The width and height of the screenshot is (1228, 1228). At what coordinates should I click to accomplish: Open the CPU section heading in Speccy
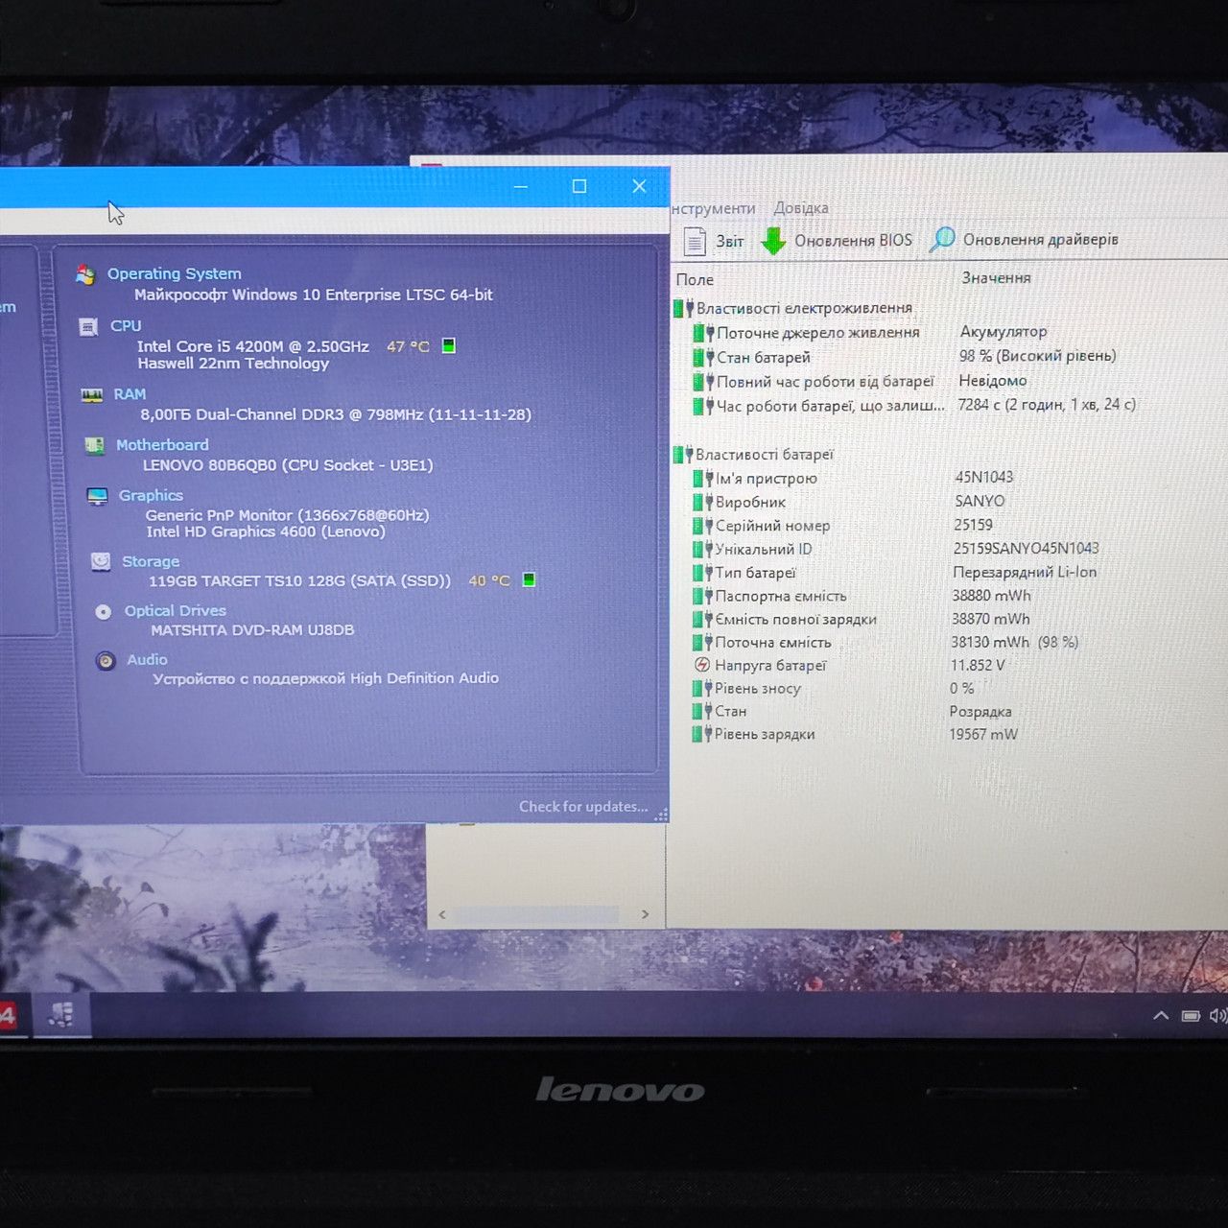point(126,325)
